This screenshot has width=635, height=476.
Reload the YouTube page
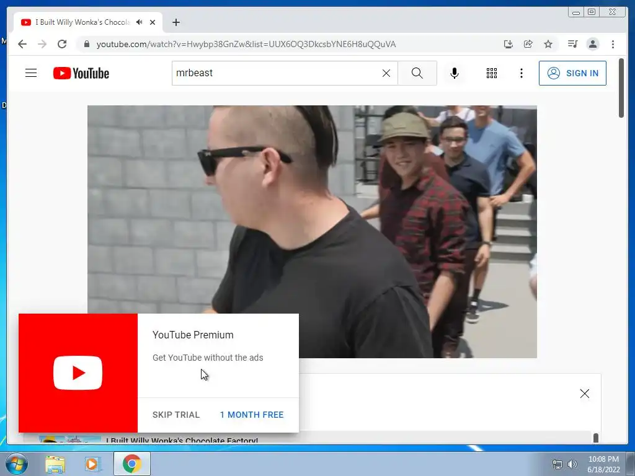pyautogui.click(x=62, y=44)
